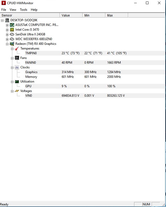Select the Graphics clock row
This screenshot has width=166, height=207.
pyautogui.click(x=95, y=72)
